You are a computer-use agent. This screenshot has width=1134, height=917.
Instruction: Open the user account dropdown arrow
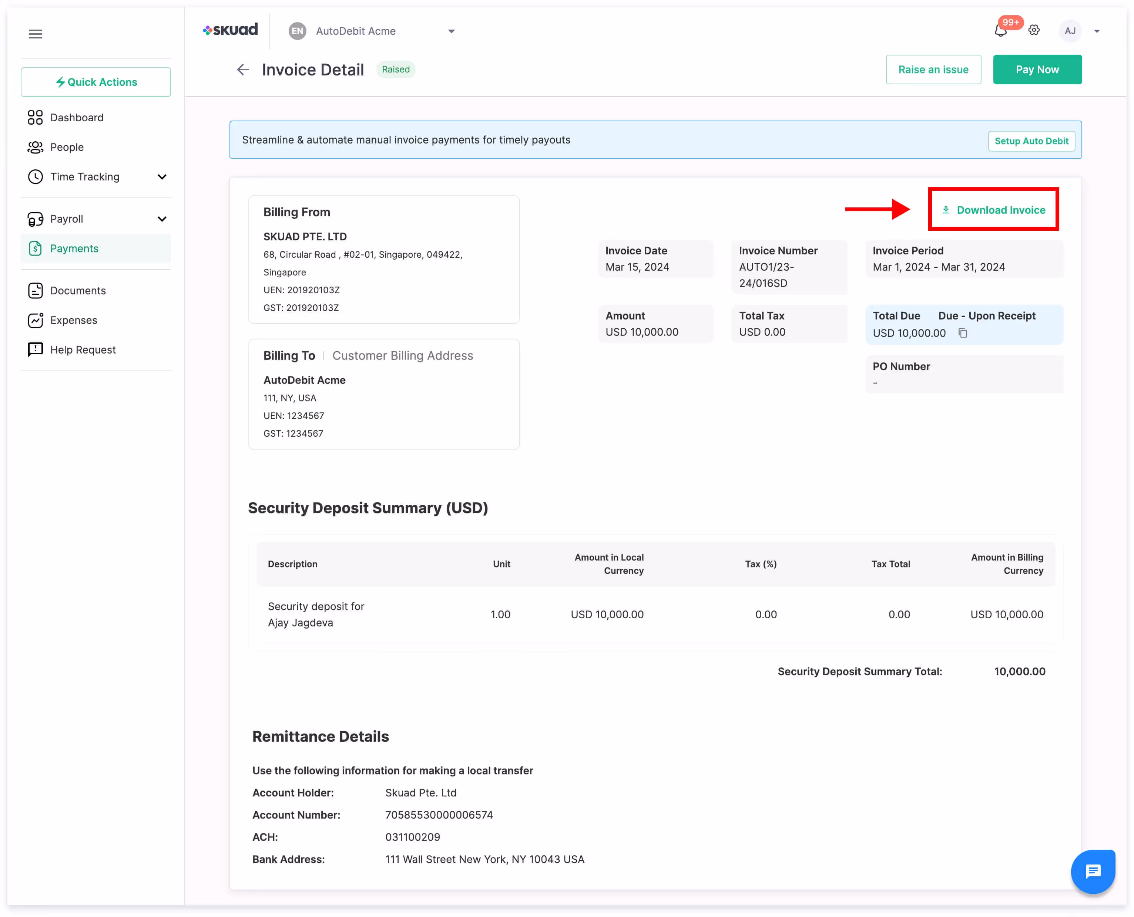[1097, 31]
